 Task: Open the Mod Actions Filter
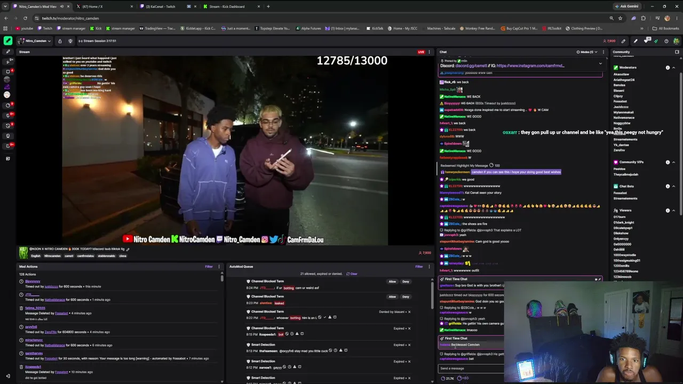click(209, 266)
